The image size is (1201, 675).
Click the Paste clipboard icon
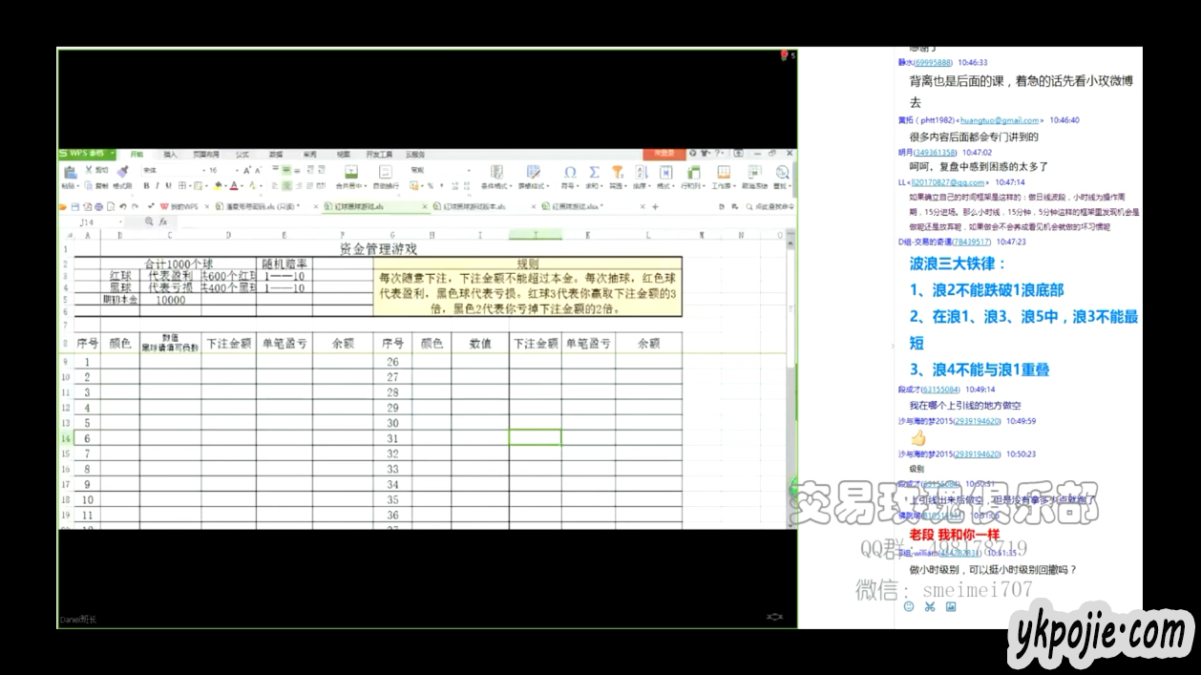tap(70, 173)
